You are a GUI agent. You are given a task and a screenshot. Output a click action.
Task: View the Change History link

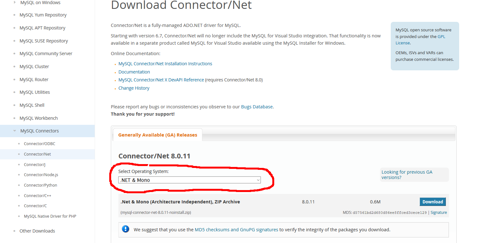click(134, 88)
